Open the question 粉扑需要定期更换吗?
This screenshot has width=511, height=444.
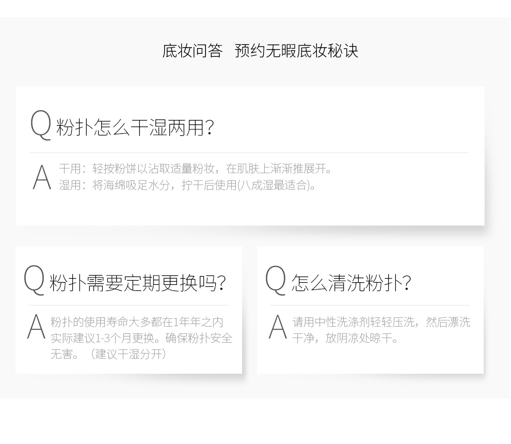[x=138, y=282]
